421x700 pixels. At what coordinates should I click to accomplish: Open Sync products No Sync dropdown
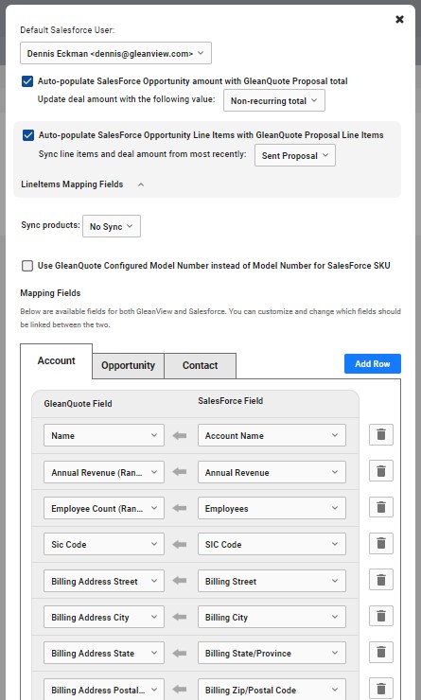pos(112,226)
